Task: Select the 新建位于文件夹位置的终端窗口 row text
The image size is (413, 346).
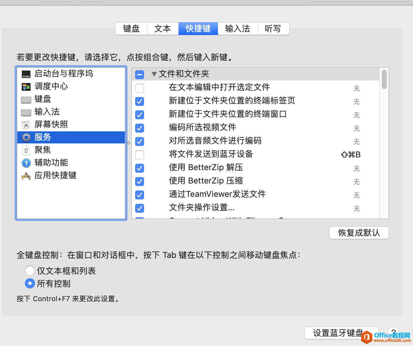Action: 228,114
